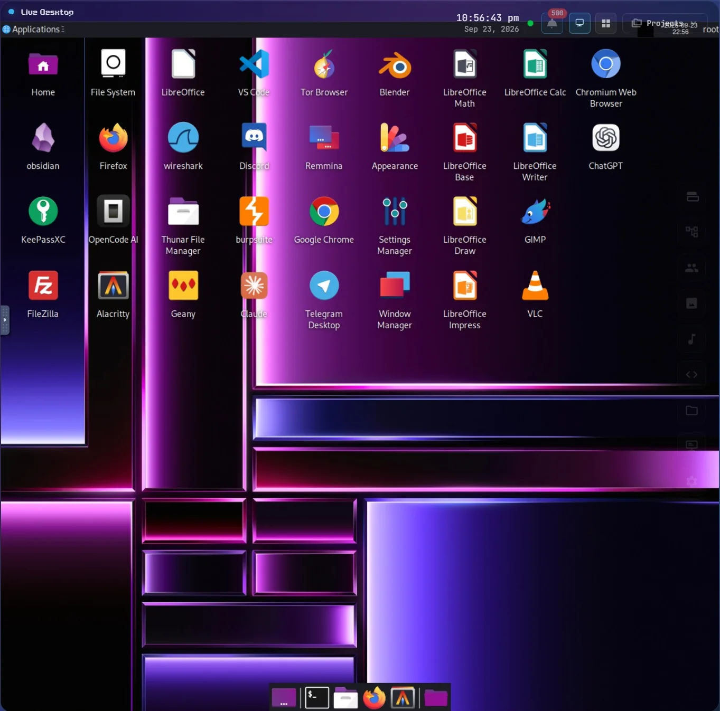Image resolution: width=720 pixels, height=711 pixels.
Task: Open the FileZilla desktop icon
Action: point(43,286)
